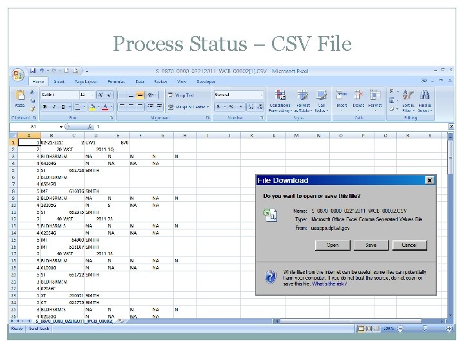Screen dimensions: 464x348
Task: Click the Font Color A icon
Action: 105,107
